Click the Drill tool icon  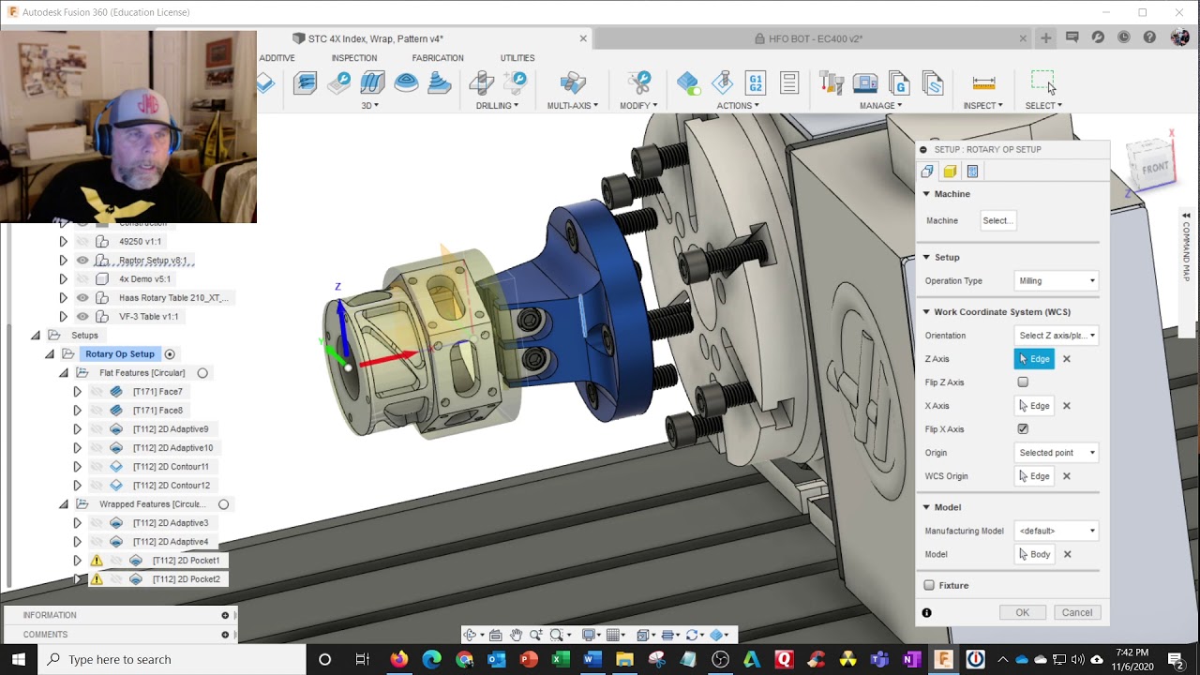(482, 82)
